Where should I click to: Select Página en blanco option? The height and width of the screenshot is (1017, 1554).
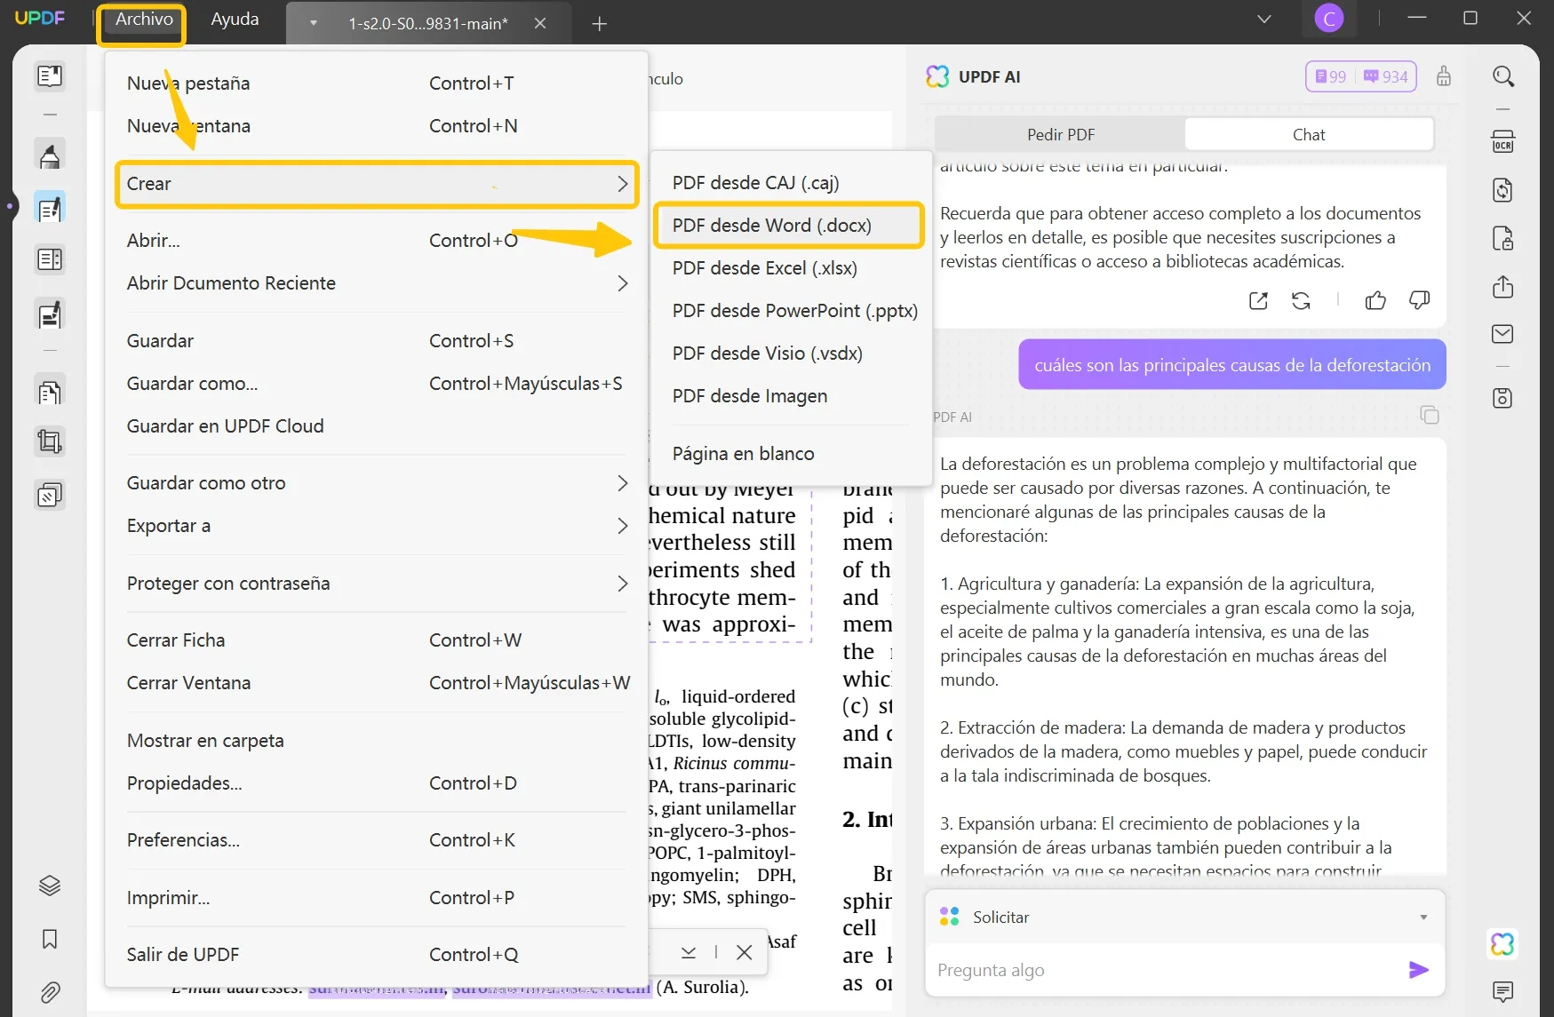(790, 454)
